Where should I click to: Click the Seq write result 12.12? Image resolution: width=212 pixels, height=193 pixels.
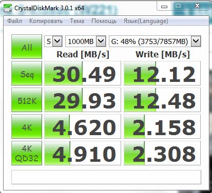coord(162,73)
